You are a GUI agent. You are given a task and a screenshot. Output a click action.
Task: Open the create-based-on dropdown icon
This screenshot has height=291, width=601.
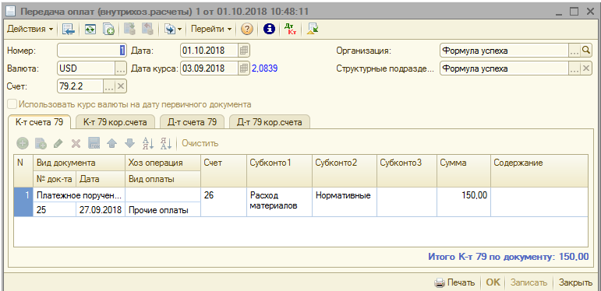[x=172, y=29]
